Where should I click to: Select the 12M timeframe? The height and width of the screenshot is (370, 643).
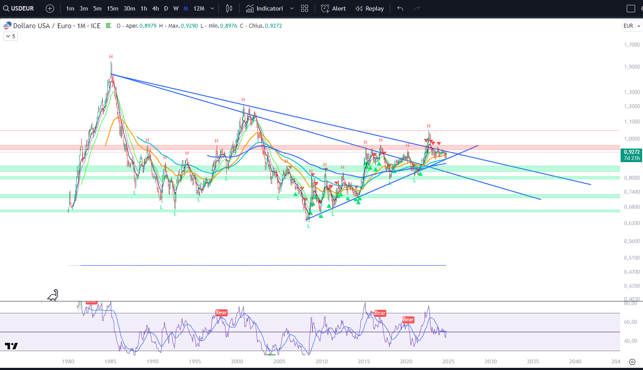coord(199,8)
